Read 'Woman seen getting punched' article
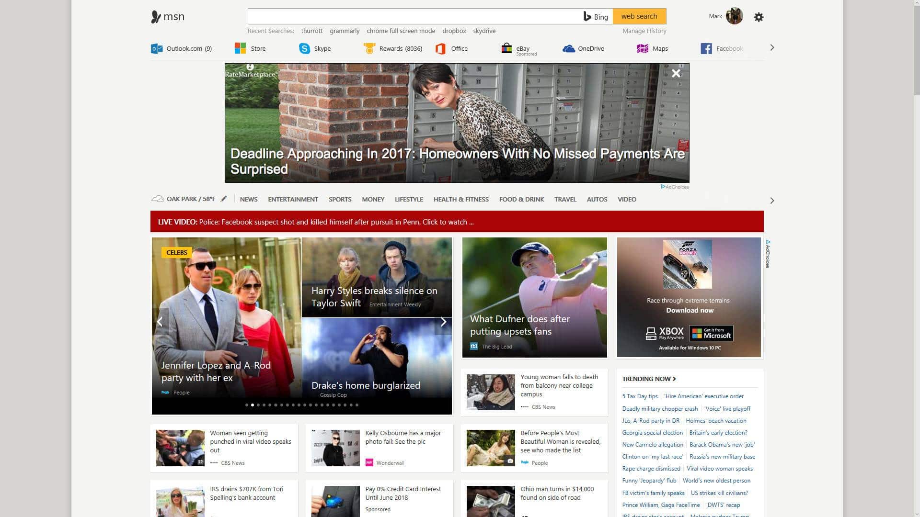This screenshot has width=920, height=517. pyautogui.click(x=224, y=448)
